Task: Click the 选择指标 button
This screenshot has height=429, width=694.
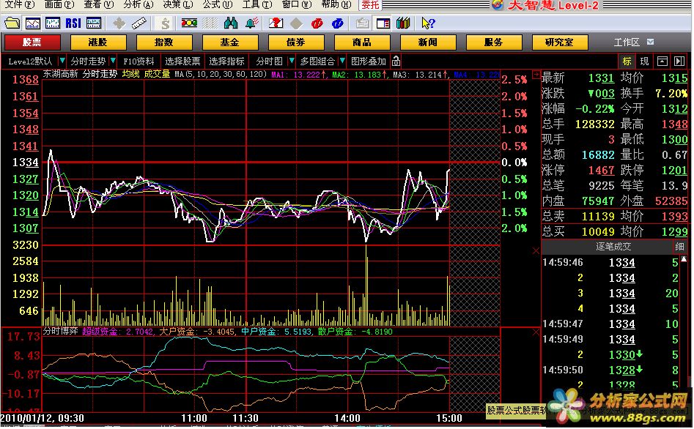Action: click(226, 61)
